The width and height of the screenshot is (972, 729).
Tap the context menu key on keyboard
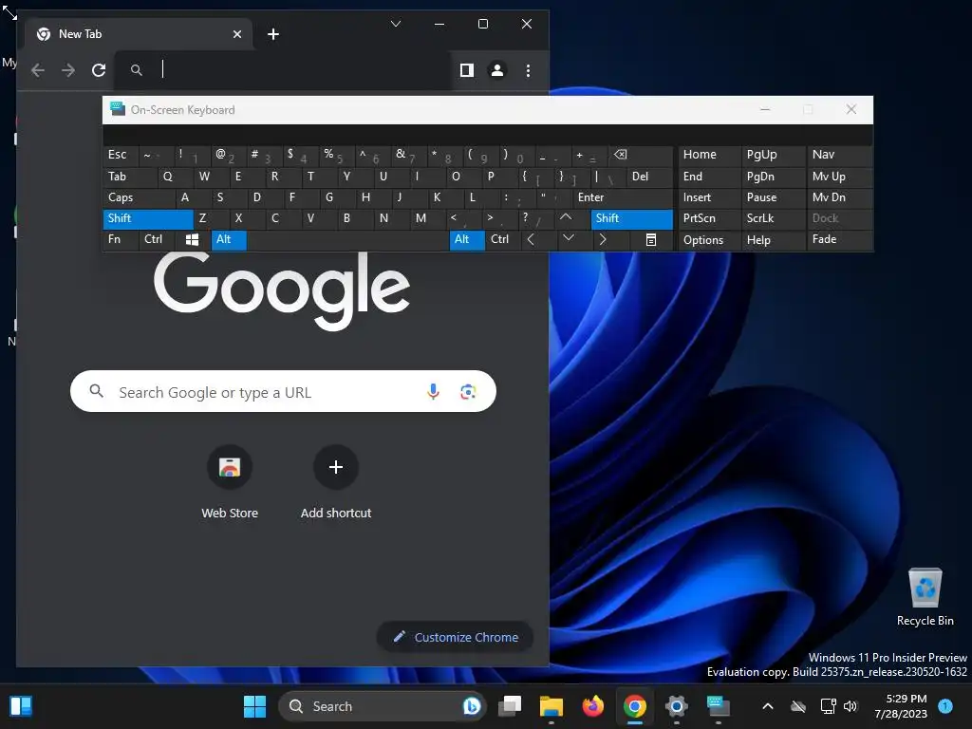click(x=651, y=240)
